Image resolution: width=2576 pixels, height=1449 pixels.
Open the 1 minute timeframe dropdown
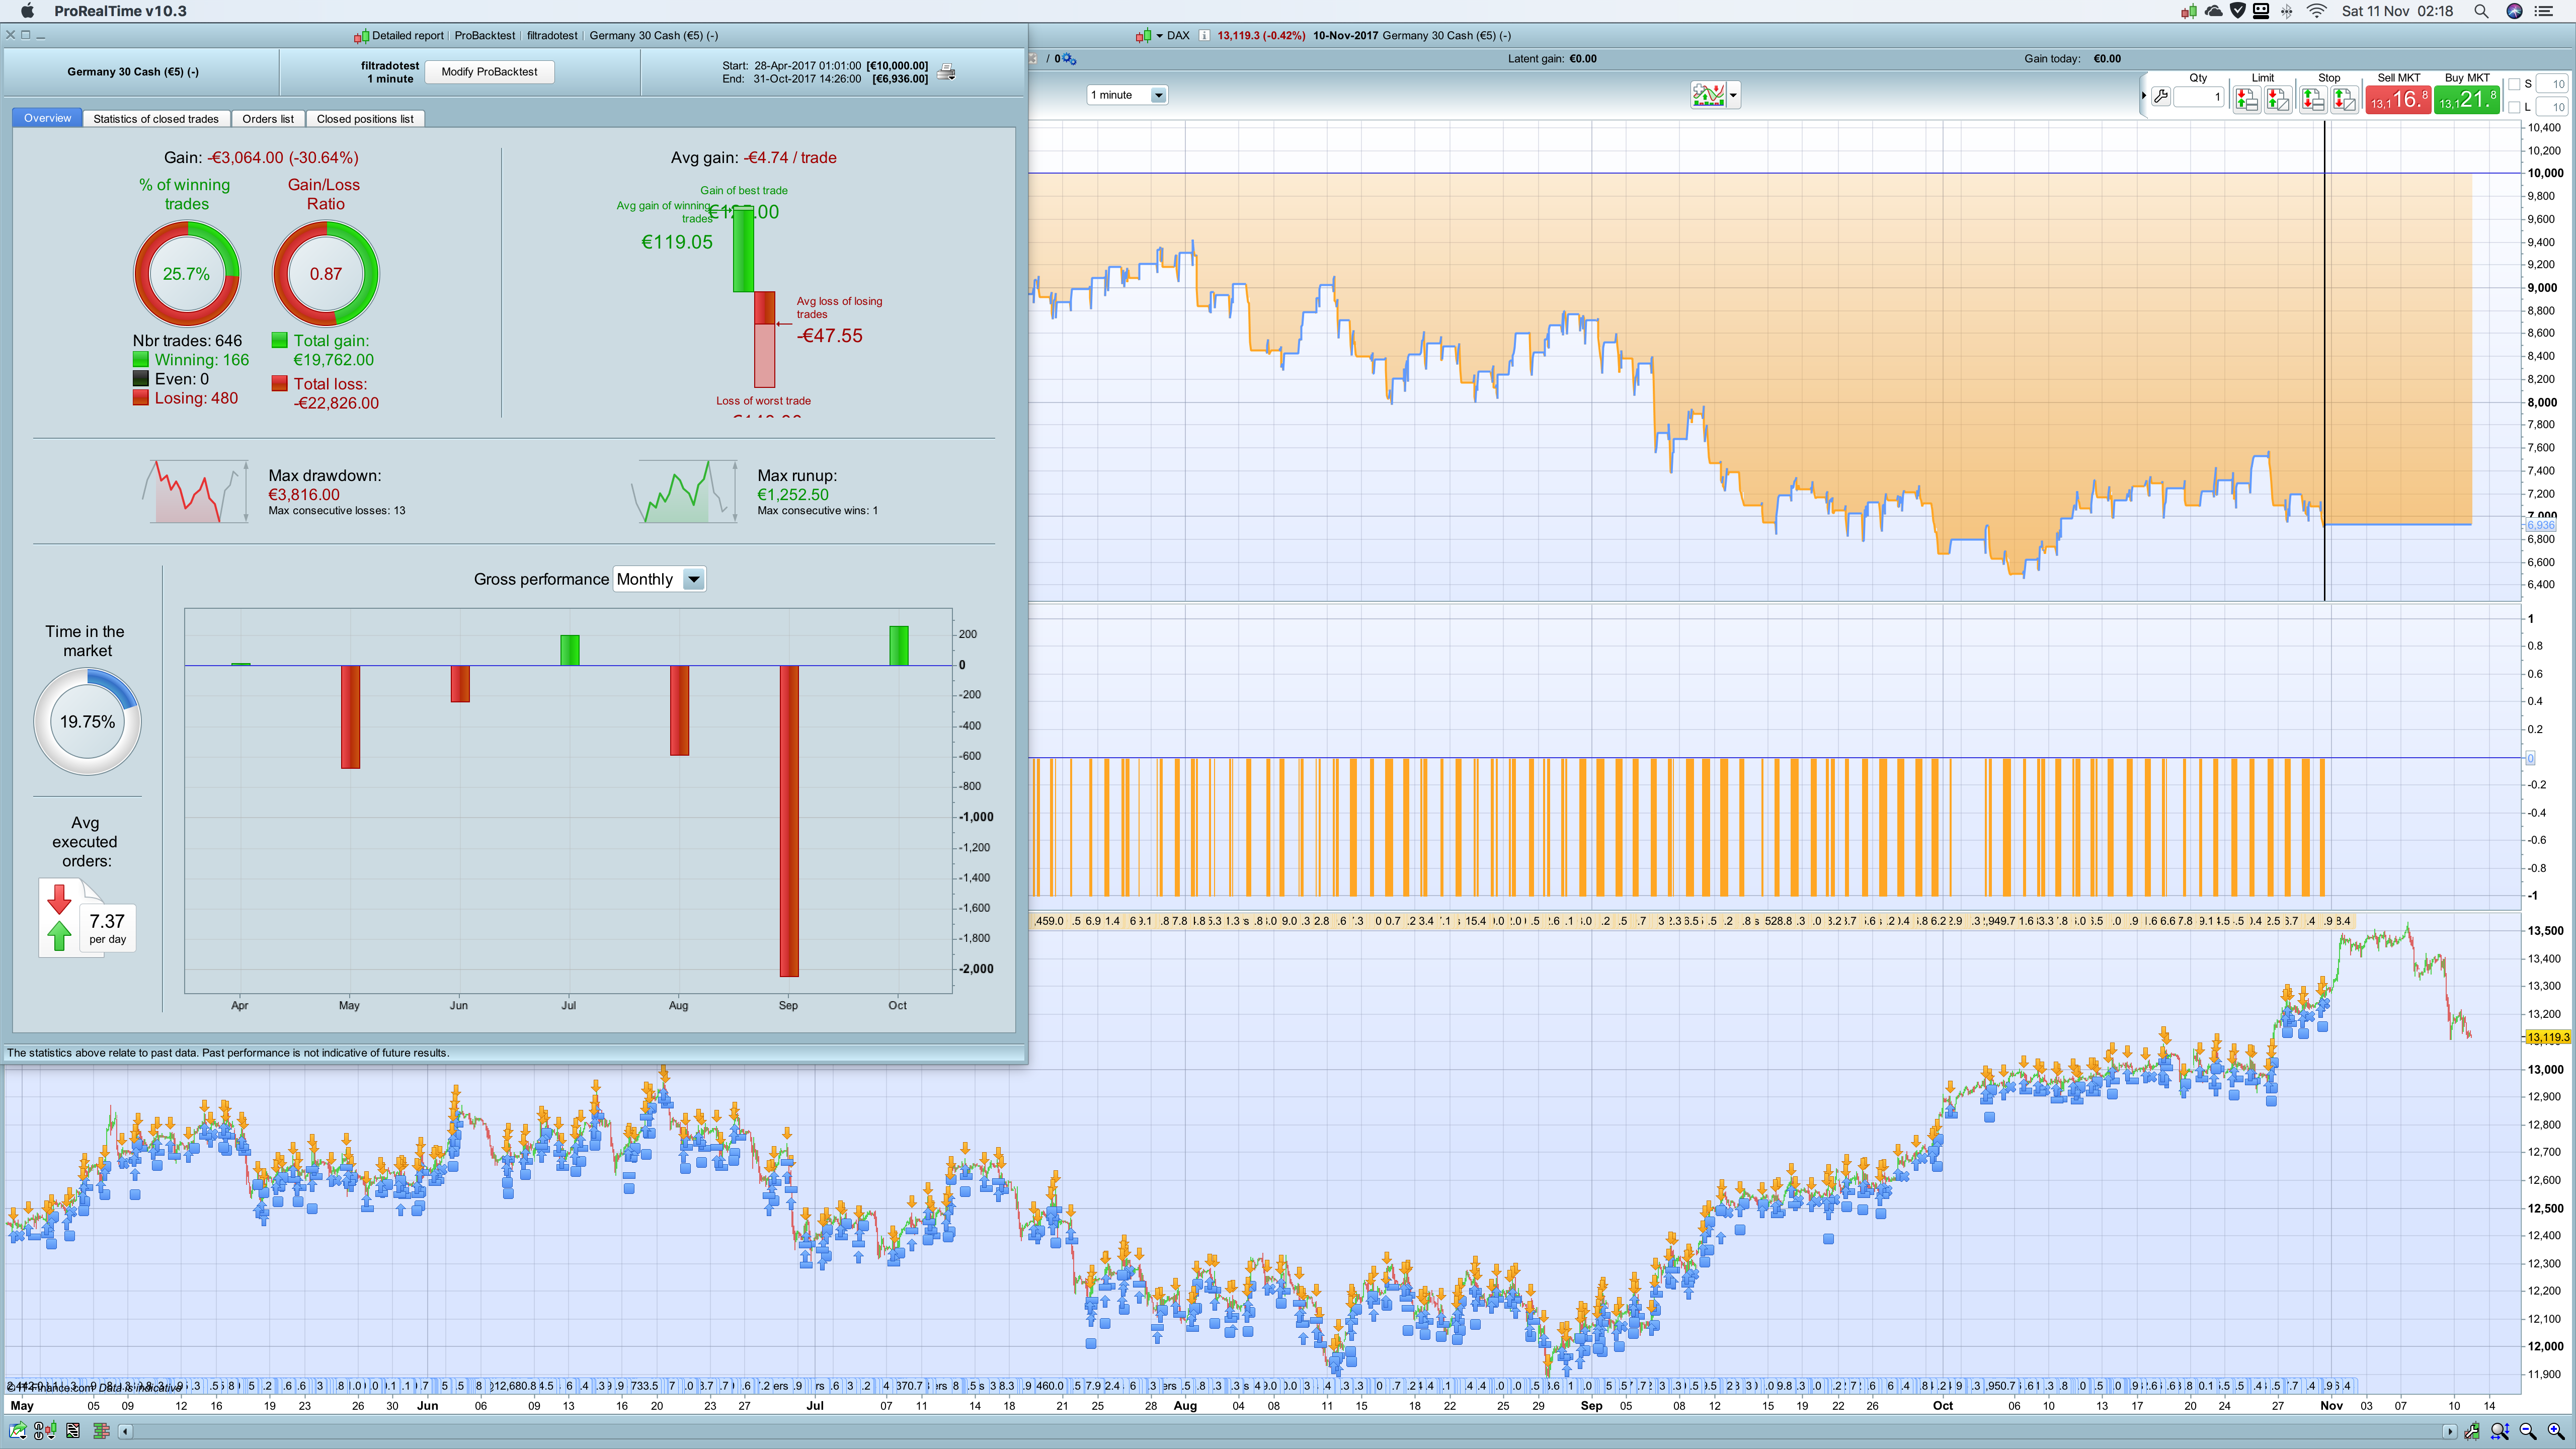coord(1158,95)
